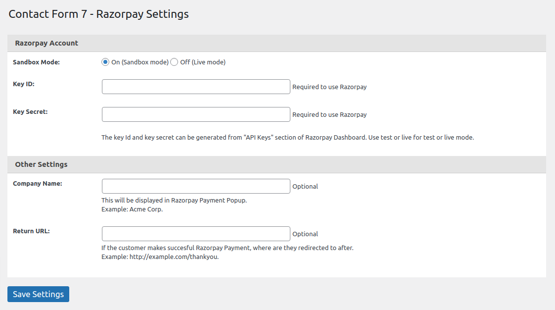This screenshot has height=310, width=555.
Task: Click the Company Name label
Action: pos(38,184)
